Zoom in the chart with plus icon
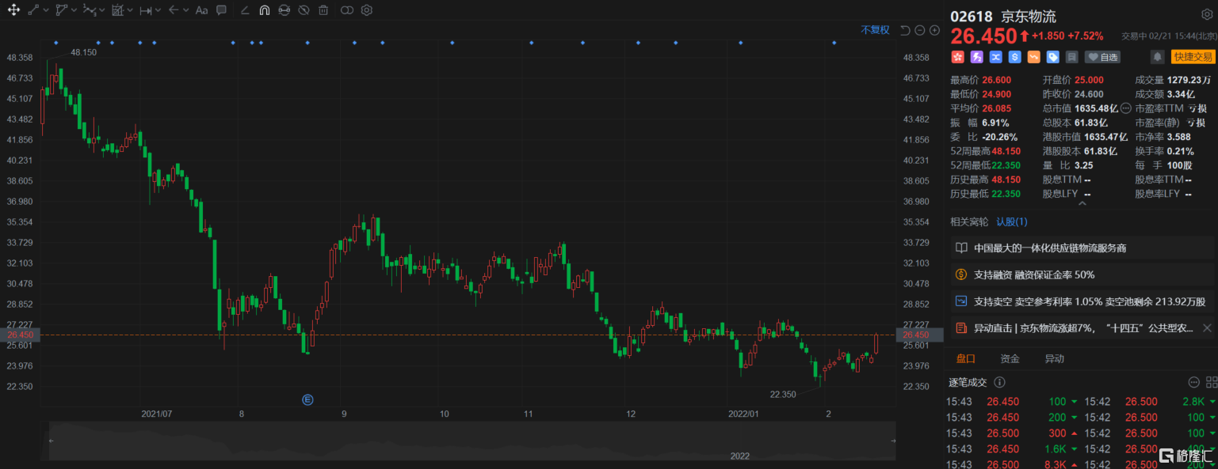 934,30
